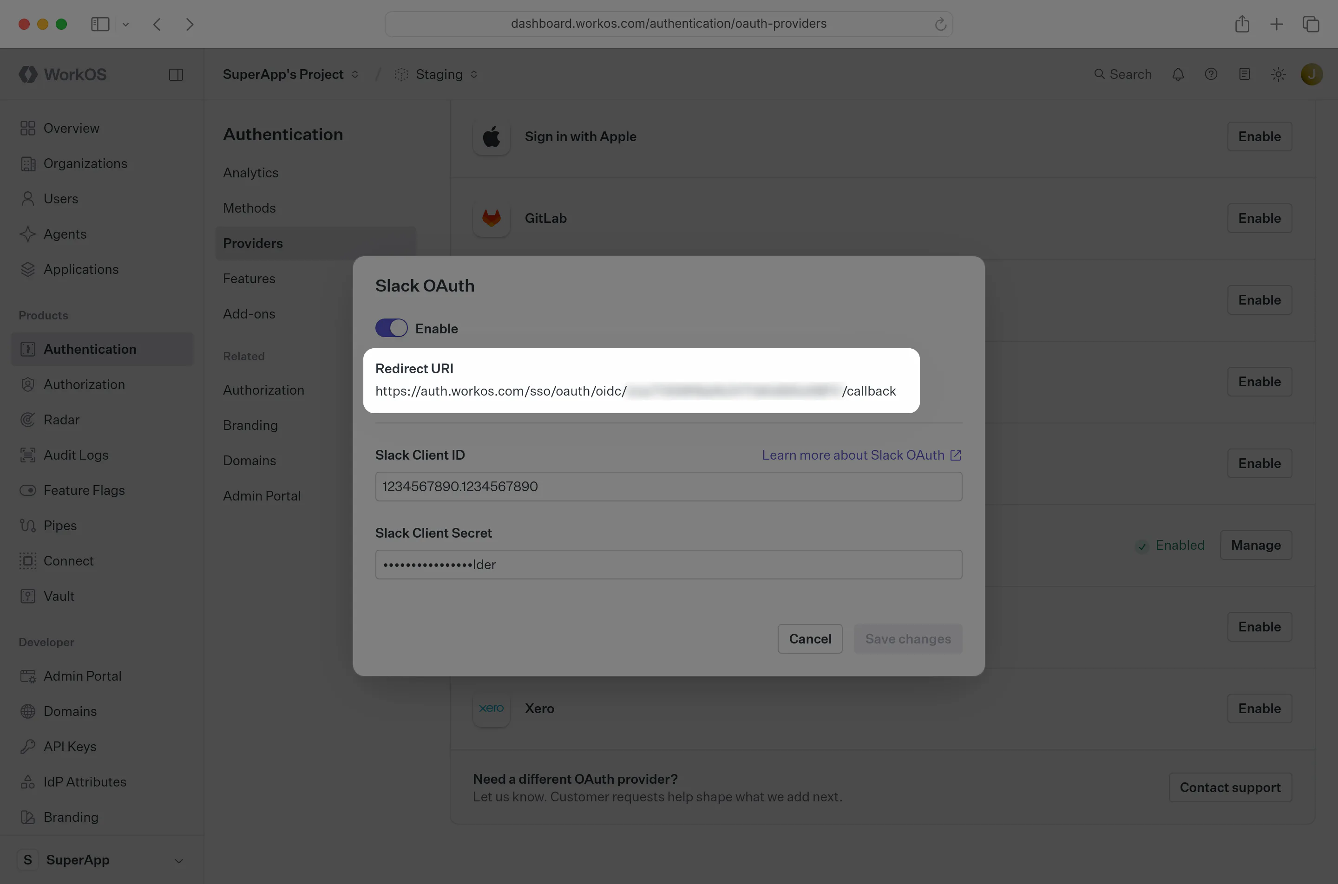Open Users in sidebar
1338x884 pixels.
(x=102, y=198)
